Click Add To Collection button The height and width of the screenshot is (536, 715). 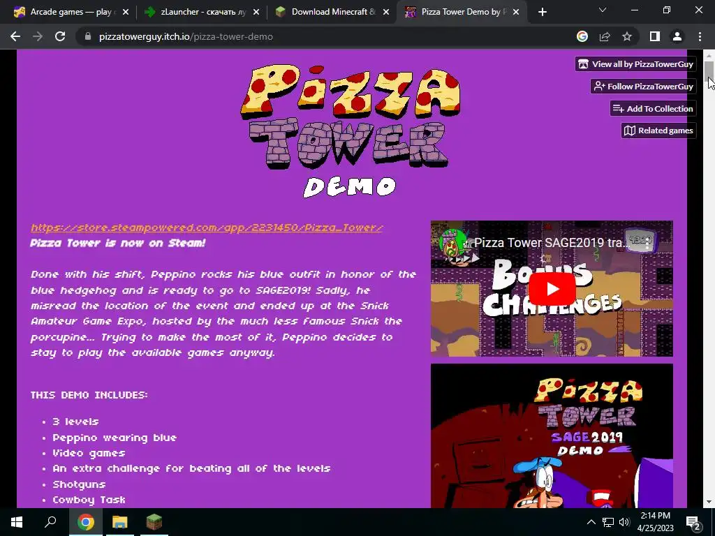(653, 108)
